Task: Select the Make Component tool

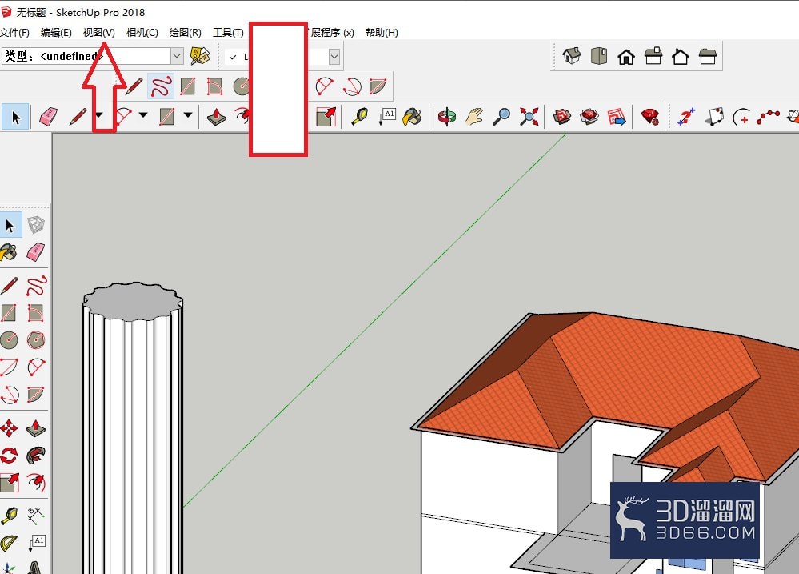Action: (36, 225)
